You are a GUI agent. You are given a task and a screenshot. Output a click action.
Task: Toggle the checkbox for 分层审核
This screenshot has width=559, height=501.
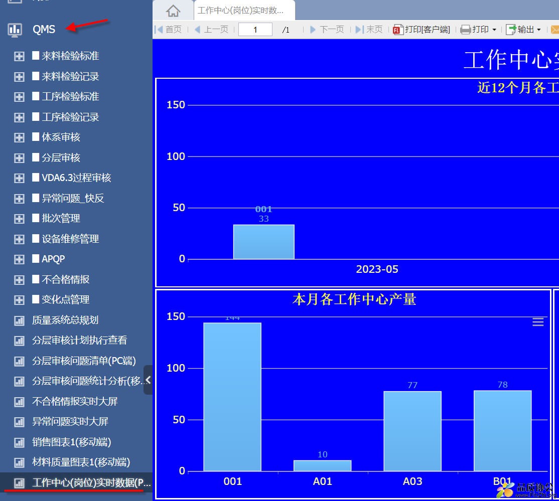pos(36,157)
